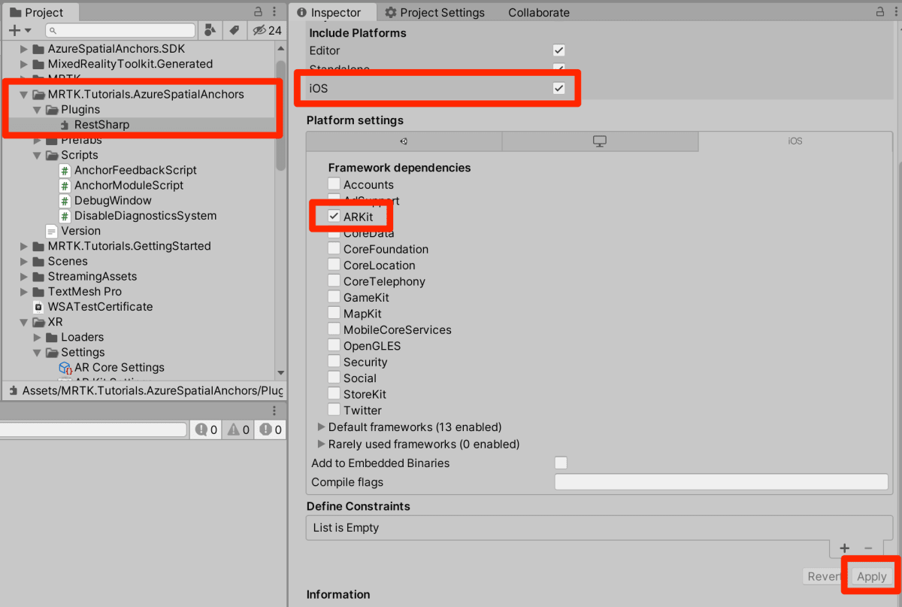902x607 pixels.
Task: Click the Loaders folder icon
Action: tap(52, 337)
